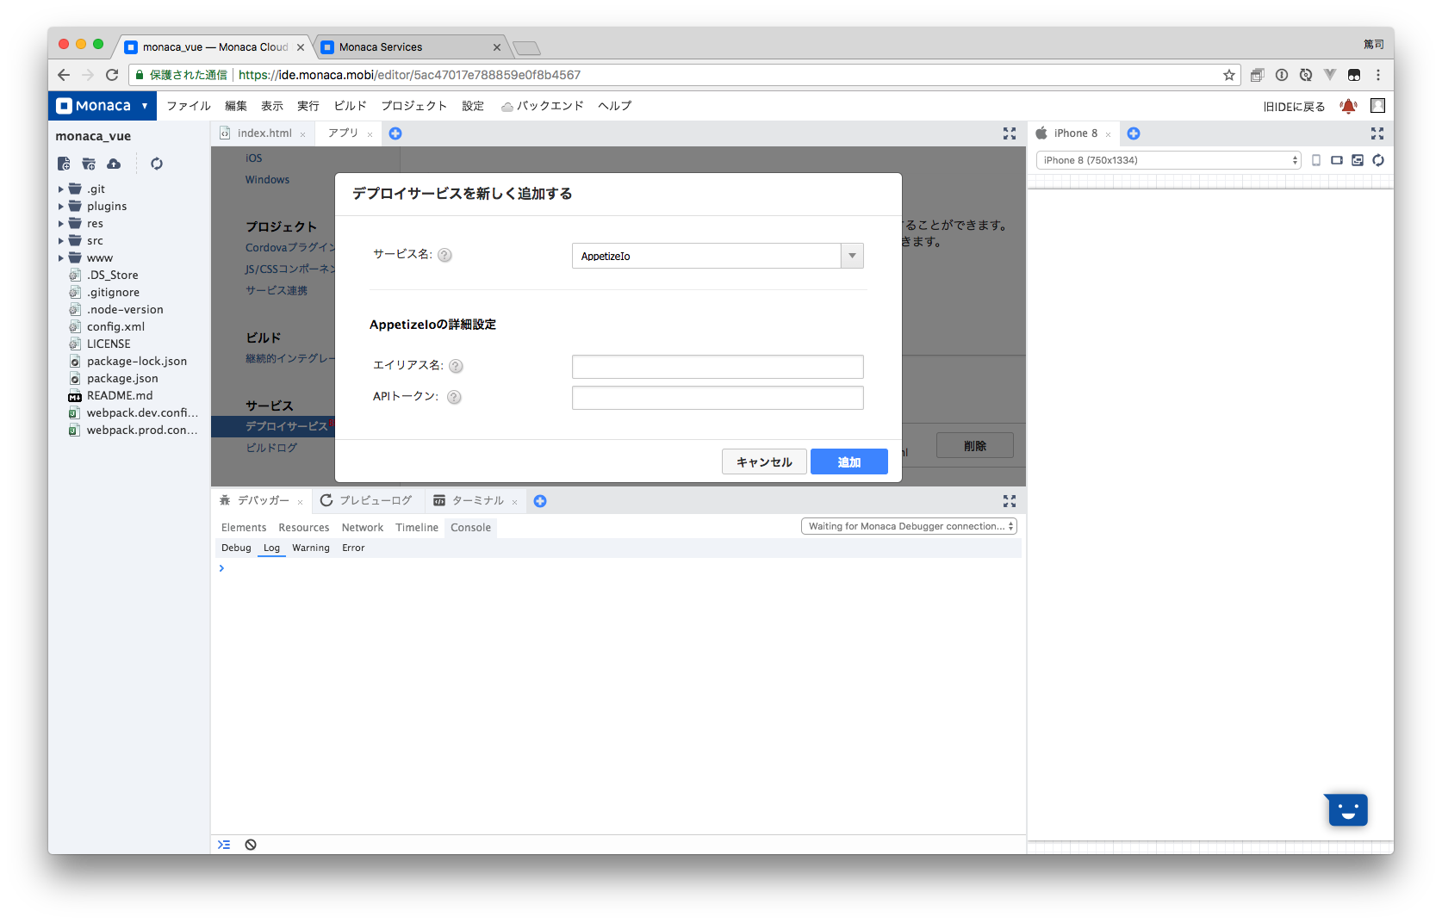Bookmark this page with the star icon
Screen dimensions: 1442x923
click(x=1229, y=75)
